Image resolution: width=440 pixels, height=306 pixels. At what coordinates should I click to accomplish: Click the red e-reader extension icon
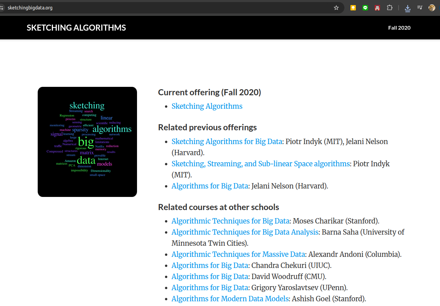pos(377,8)
